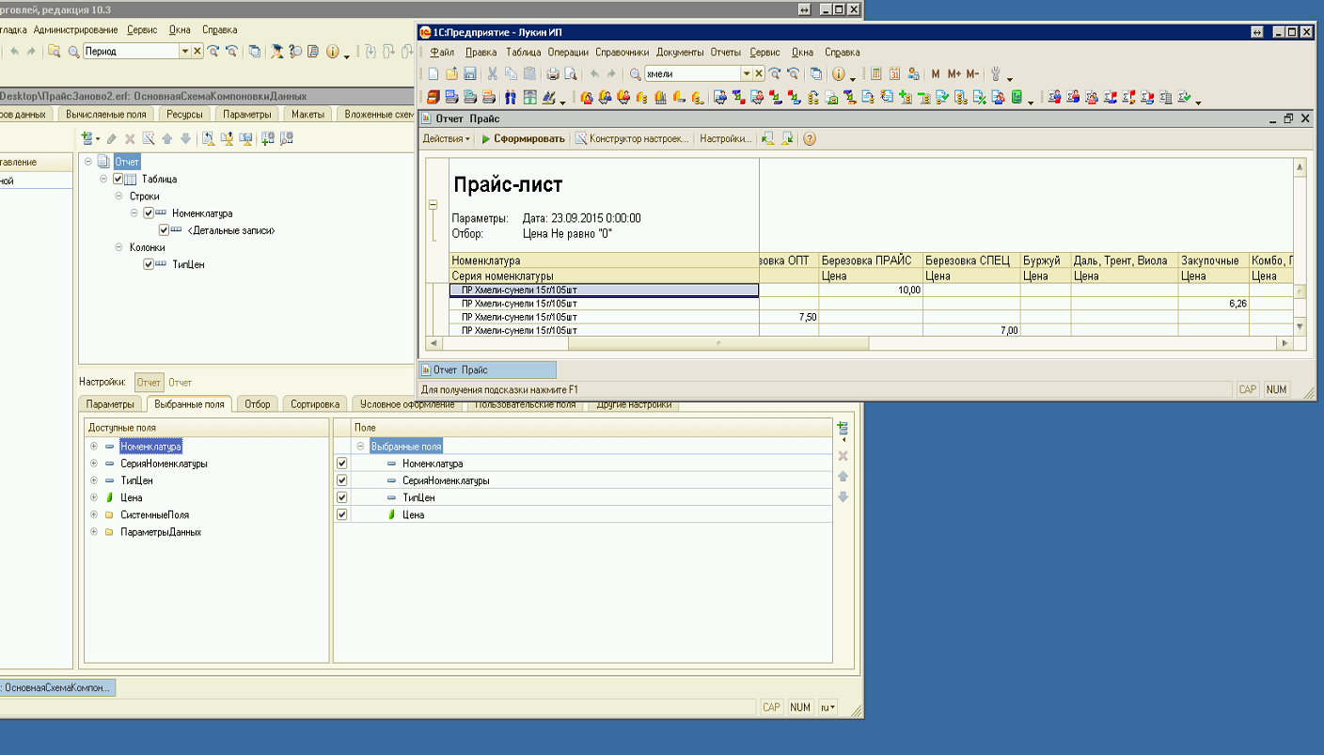Click Print Preview icon in toolbar
This screenshot has width=1324, height=755.
[x=569, y=74]
